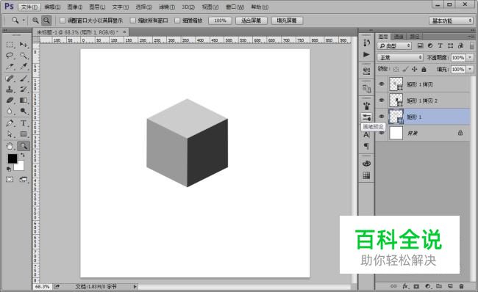The image size is (478, 292).
Task: Open the 3D menu
Action: pos(188,7)
